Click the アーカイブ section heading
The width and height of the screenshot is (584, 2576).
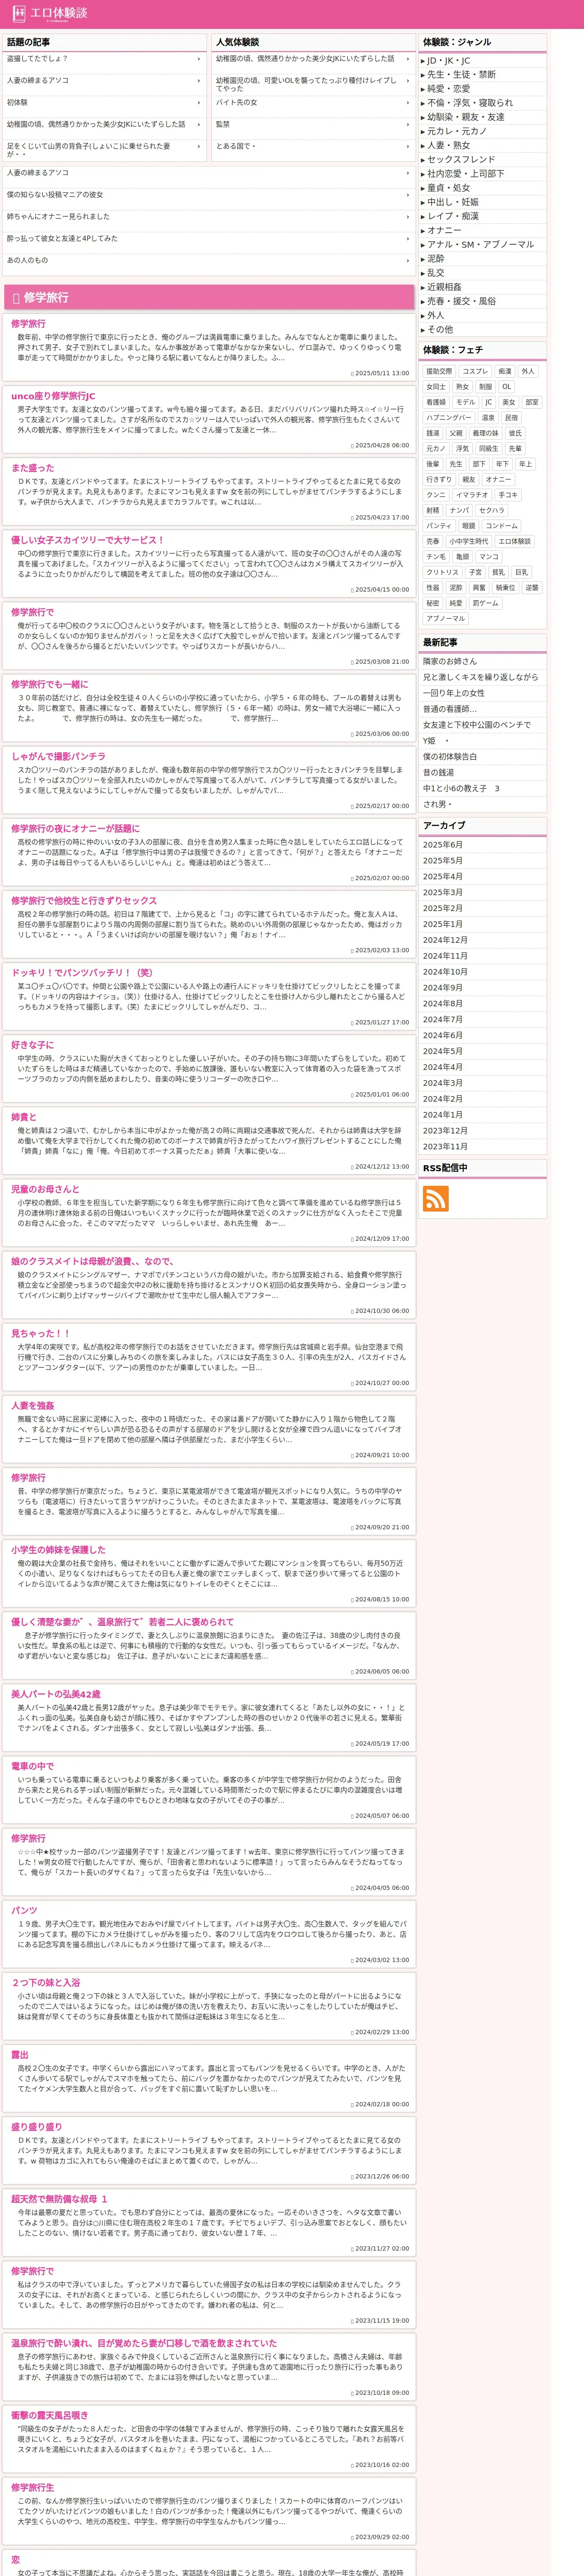(x=444, y=825)
